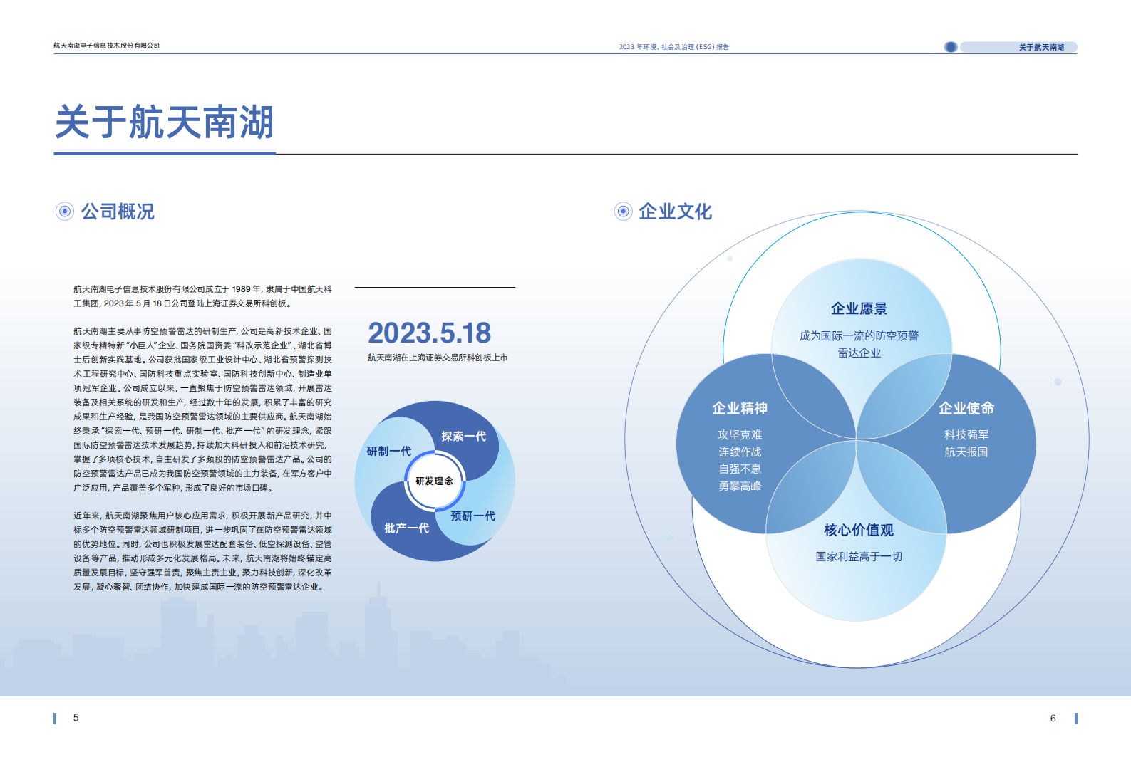The height and width of the screenshot is (767, 1131).
Task: Select the 研发理念 center circle
Action: point(434,481)
